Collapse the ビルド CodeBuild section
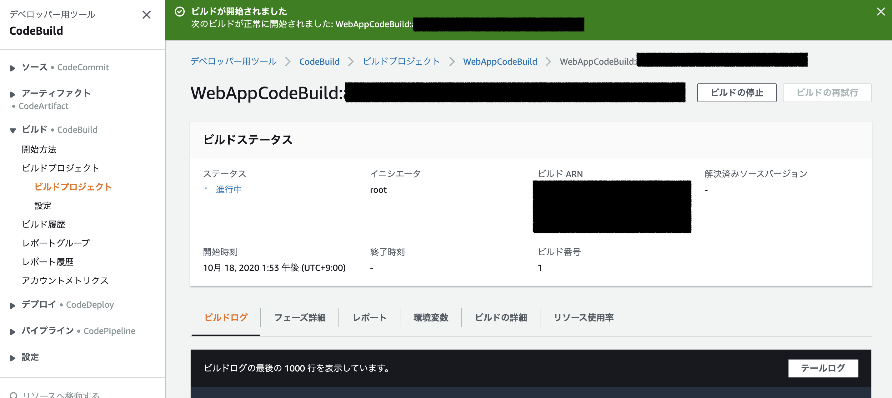Image resolution: width=892 pixels, height=398 pixels. (x=13, y=131)
